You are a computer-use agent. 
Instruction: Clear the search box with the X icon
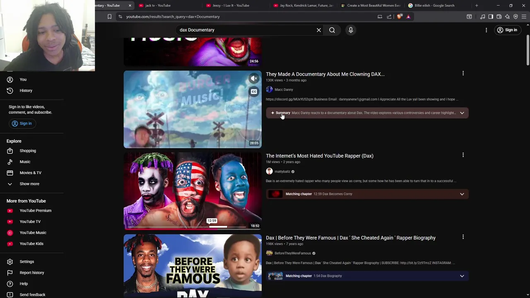(319, 30)
